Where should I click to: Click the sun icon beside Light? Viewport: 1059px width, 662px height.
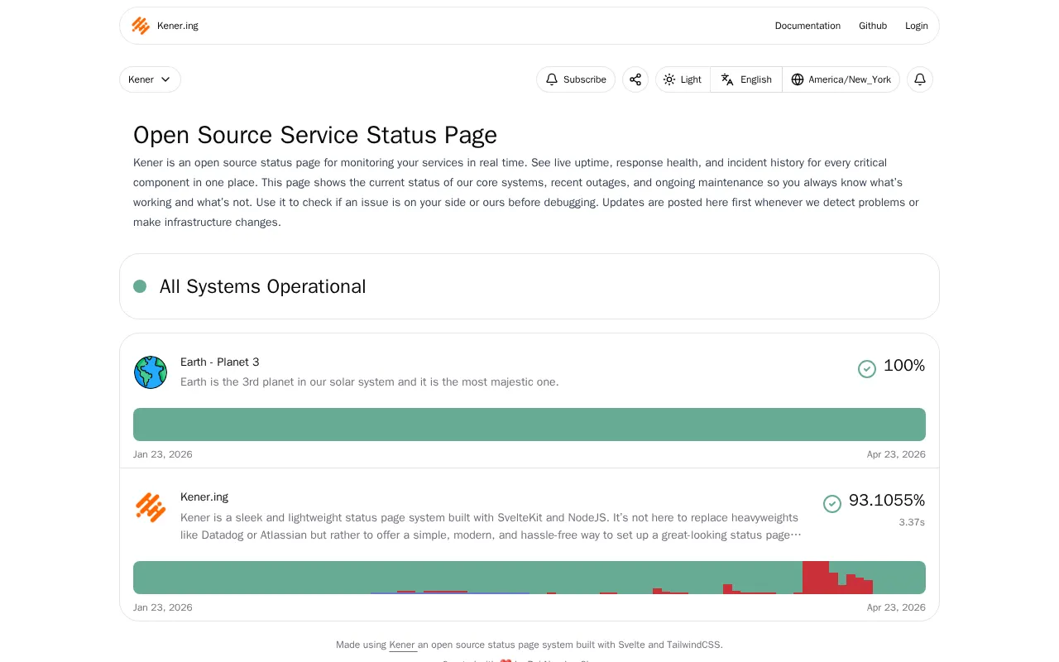[x=669, y=79]
